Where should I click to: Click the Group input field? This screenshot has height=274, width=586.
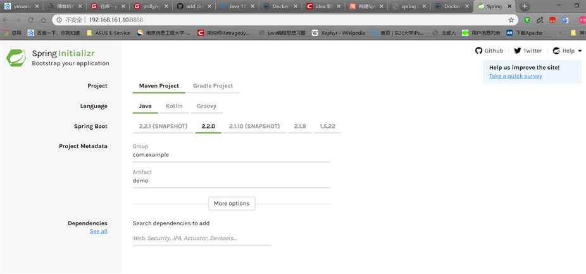pos(232,155)
